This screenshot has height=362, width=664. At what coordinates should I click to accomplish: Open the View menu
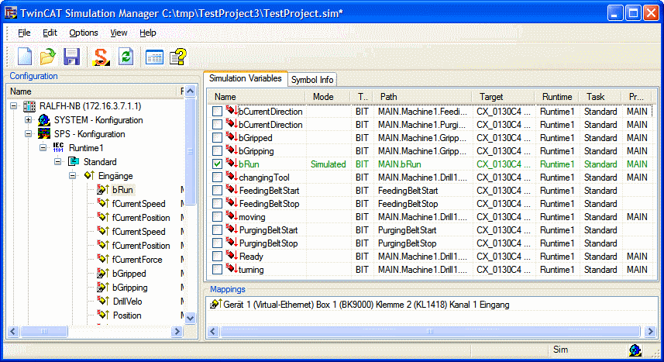[119, 33]
